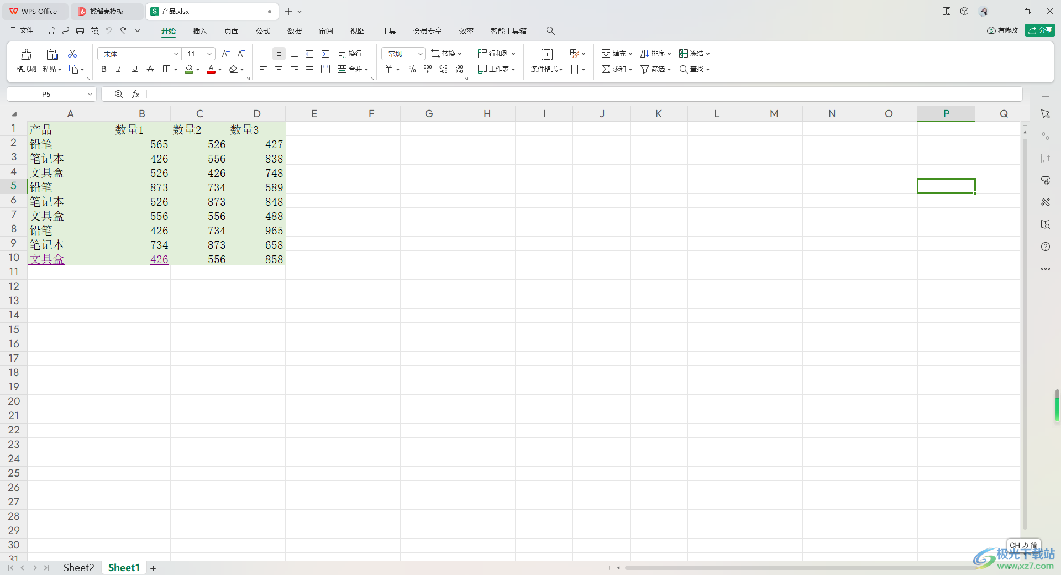Click the Format Painter (格式刷) brush icon

[26, 54]
